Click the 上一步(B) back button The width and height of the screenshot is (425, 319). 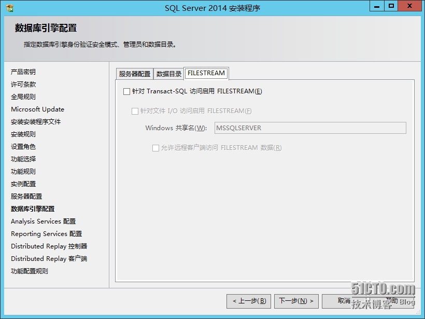click(249, 301)
